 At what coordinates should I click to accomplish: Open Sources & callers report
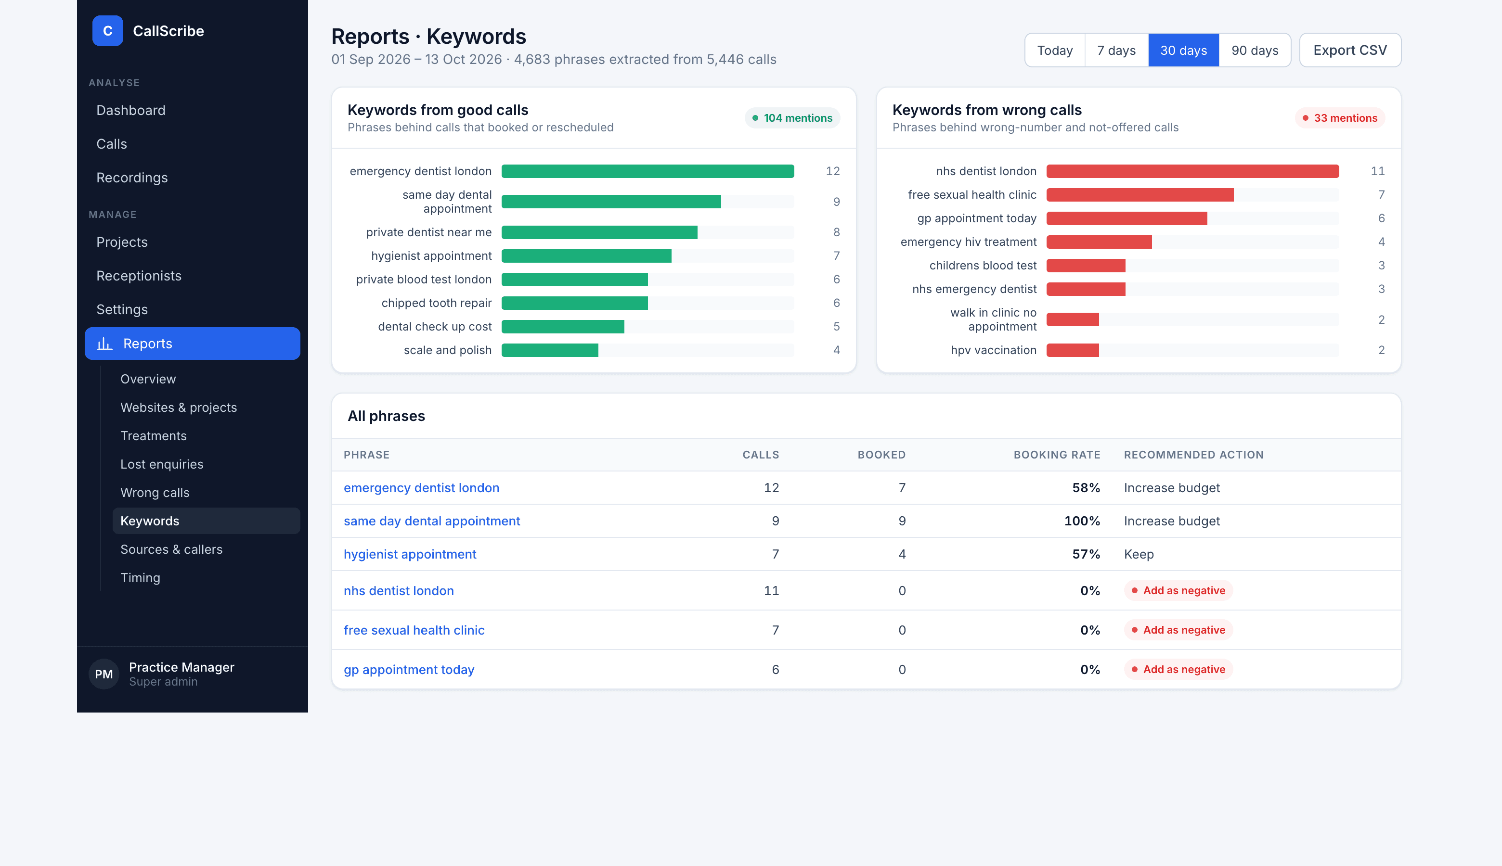click(207, 549)
